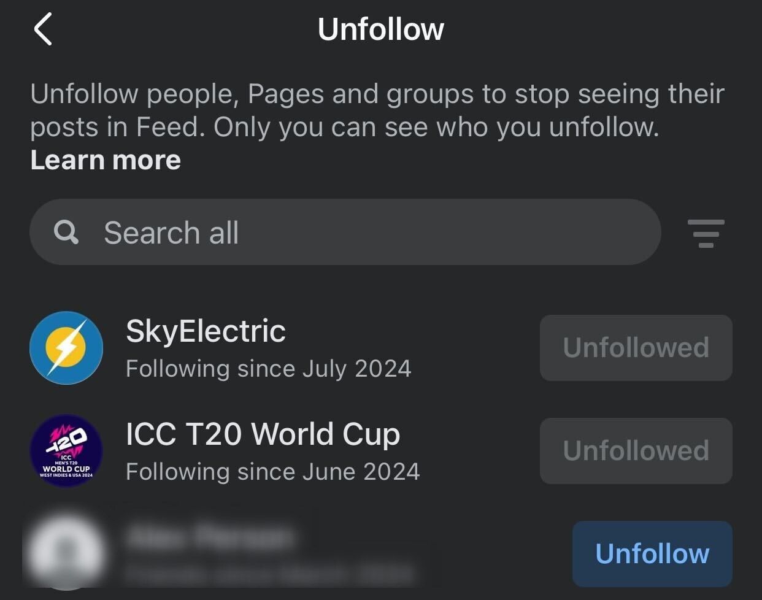Go back using the back arrow
The image size is (762, 600).
[43, 29]
